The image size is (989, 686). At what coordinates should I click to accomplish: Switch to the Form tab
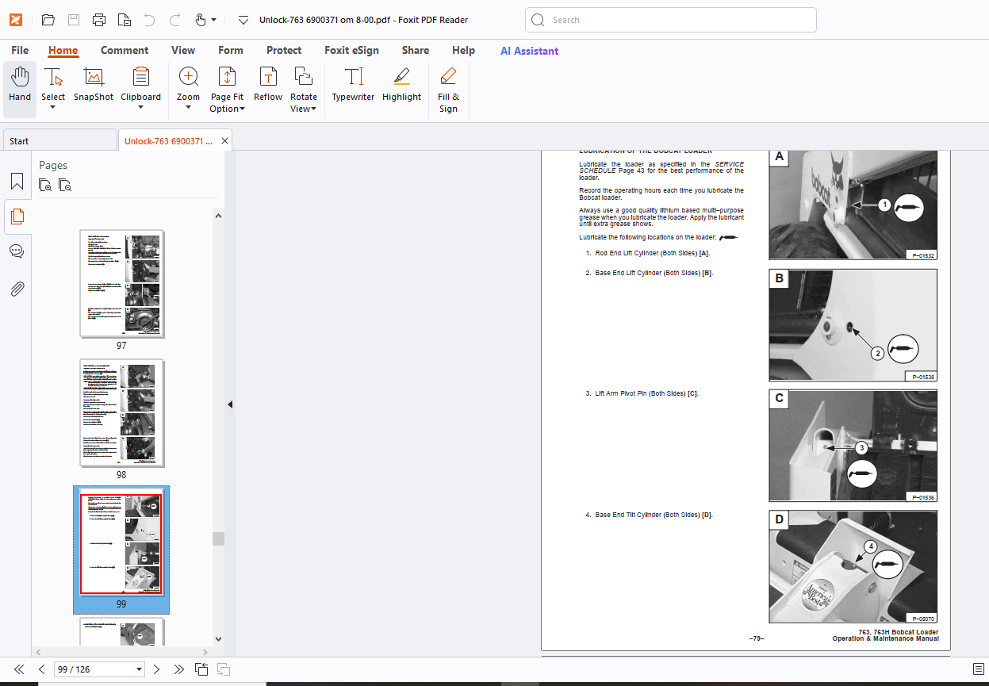pyautogui.click(x=231, y=50)
